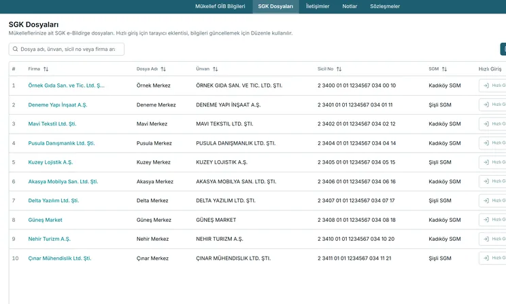Open Çınar Mühendislik Ltd. Şti. link
Screen dimensions: 506x304
[60, 258]
